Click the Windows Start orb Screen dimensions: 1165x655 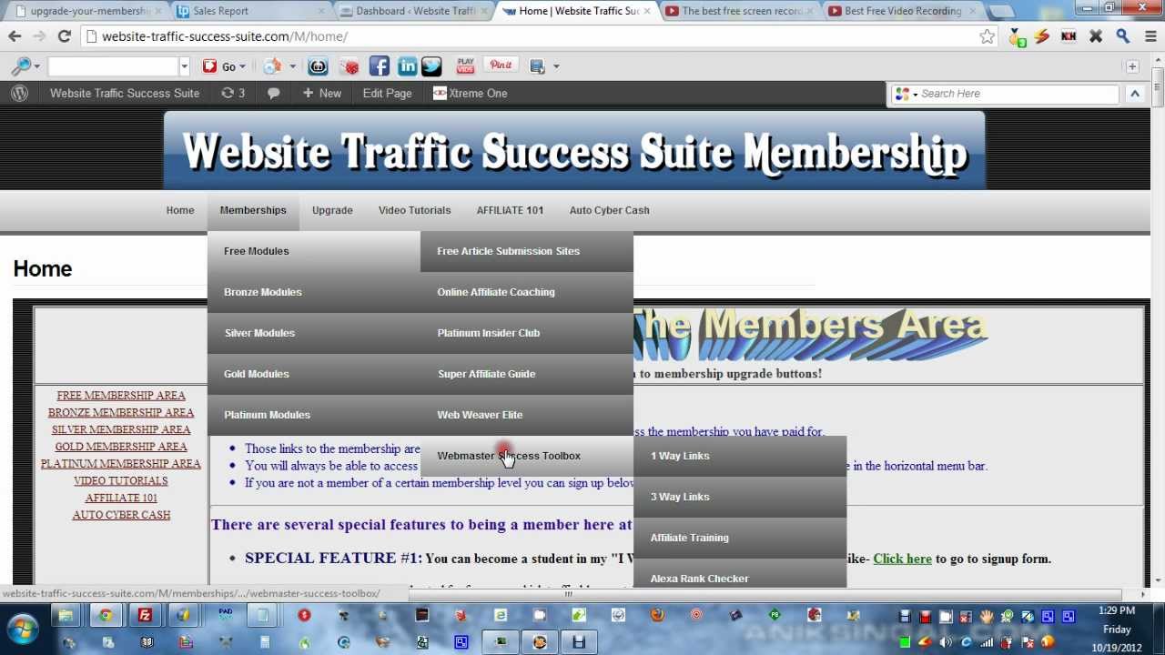[x=23, y=629]
